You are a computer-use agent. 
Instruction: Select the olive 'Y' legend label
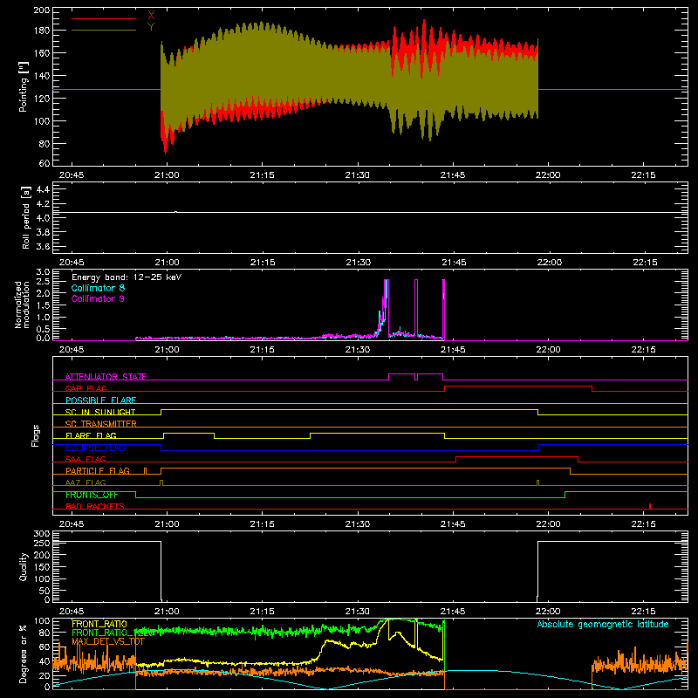coord(151,27)
